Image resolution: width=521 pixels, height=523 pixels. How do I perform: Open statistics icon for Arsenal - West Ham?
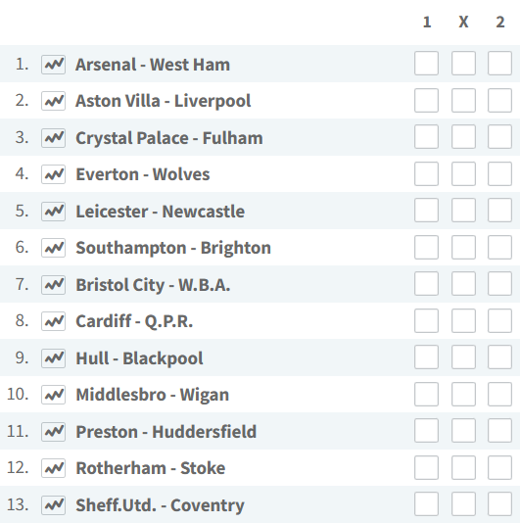[x=53, y=65]
